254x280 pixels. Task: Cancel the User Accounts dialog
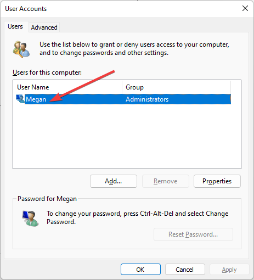pos(185,270)
